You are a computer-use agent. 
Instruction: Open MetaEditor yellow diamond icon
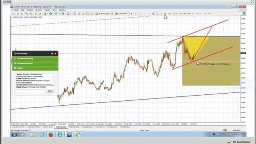pos(112,14)
